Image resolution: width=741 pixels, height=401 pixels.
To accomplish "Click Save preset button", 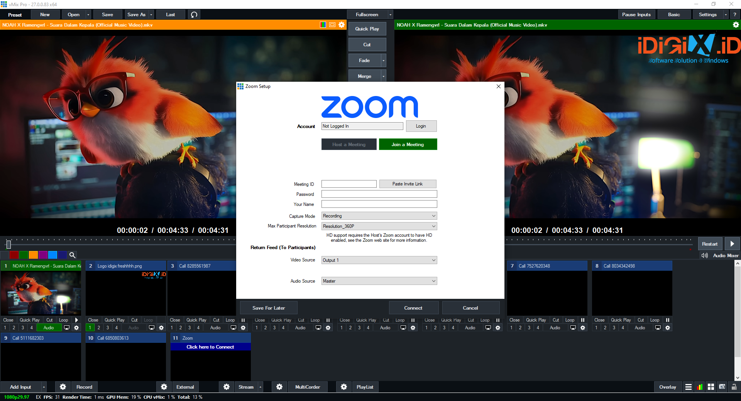I will (x=108, y=15).
